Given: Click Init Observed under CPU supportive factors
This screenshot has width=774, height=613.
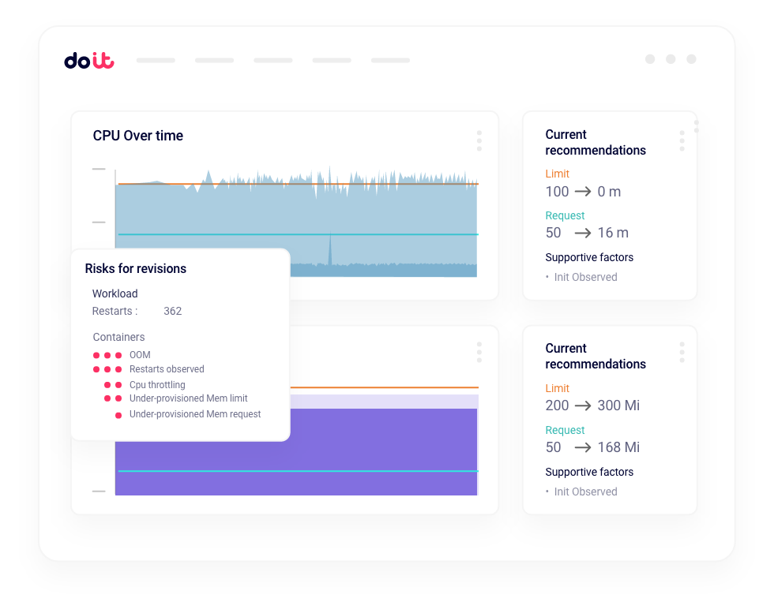Looking at the screenshot, I should tap(585, 277).
